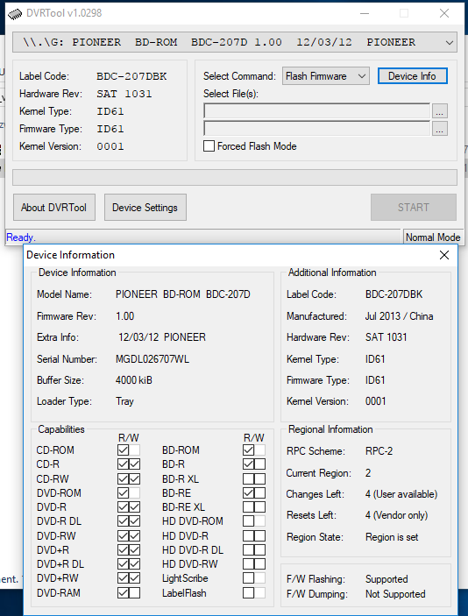Click the BD-R XL read checkbox

tap(248, 478)
